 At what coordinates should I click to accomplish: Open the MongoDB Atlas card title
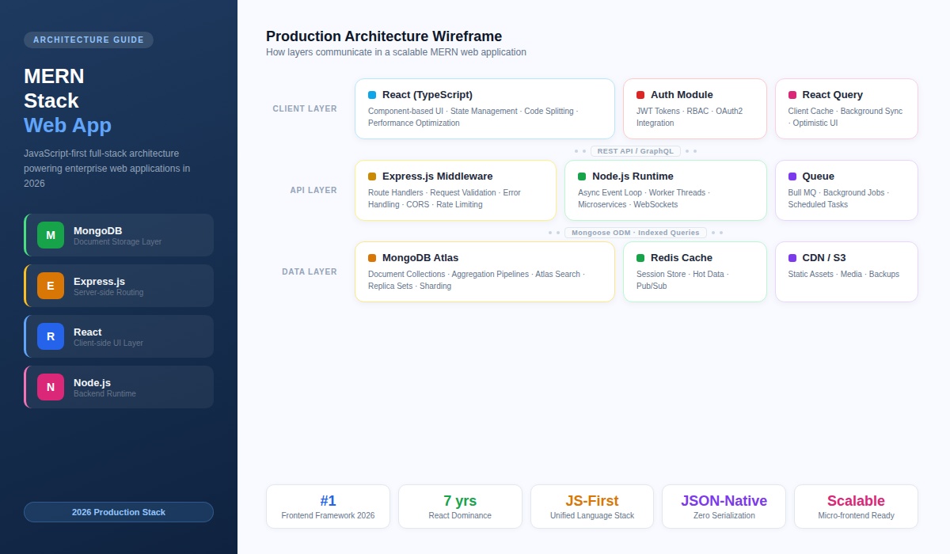(420, 258)
